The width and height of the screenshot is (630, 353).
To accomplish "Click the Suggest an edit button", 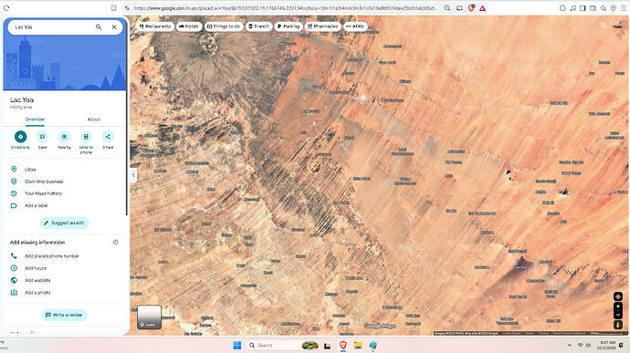I will pos(64,223).
